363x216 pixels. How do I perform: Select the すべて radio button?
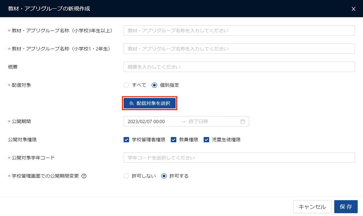coord(126,85)
